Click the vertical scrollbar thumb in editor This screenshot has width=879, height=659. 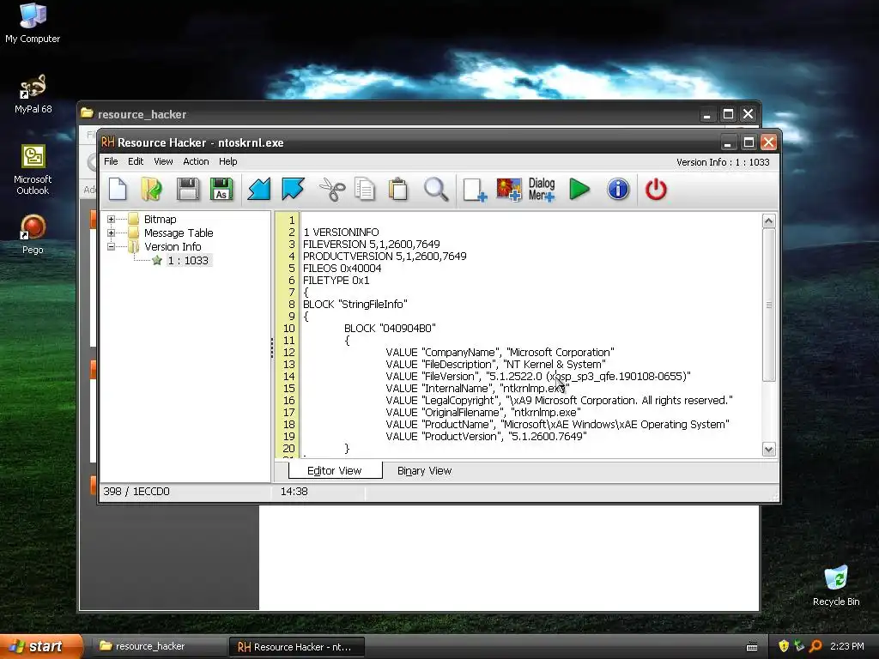coord(768,305)
